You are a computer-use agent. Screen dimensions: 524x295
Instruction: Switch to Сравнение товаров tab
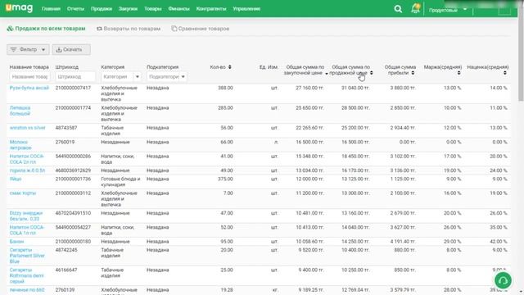[x=200, y=29]
